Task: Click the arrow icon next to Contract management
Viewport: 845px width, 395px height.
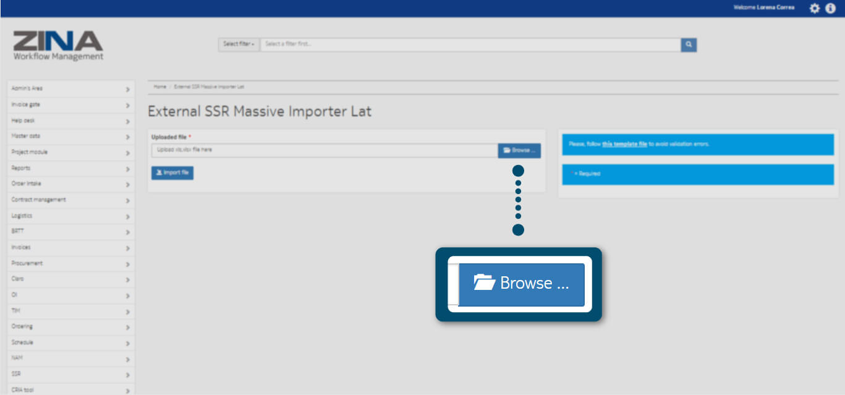Action: pyautogui.click(x=127, y=200)
